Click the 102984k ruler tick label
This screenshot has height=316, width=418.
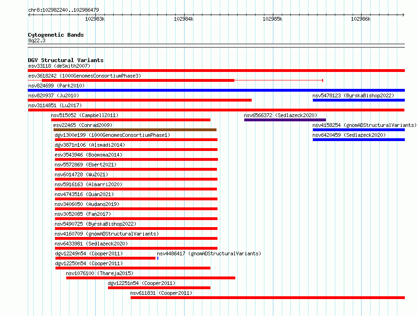[184, 19]
